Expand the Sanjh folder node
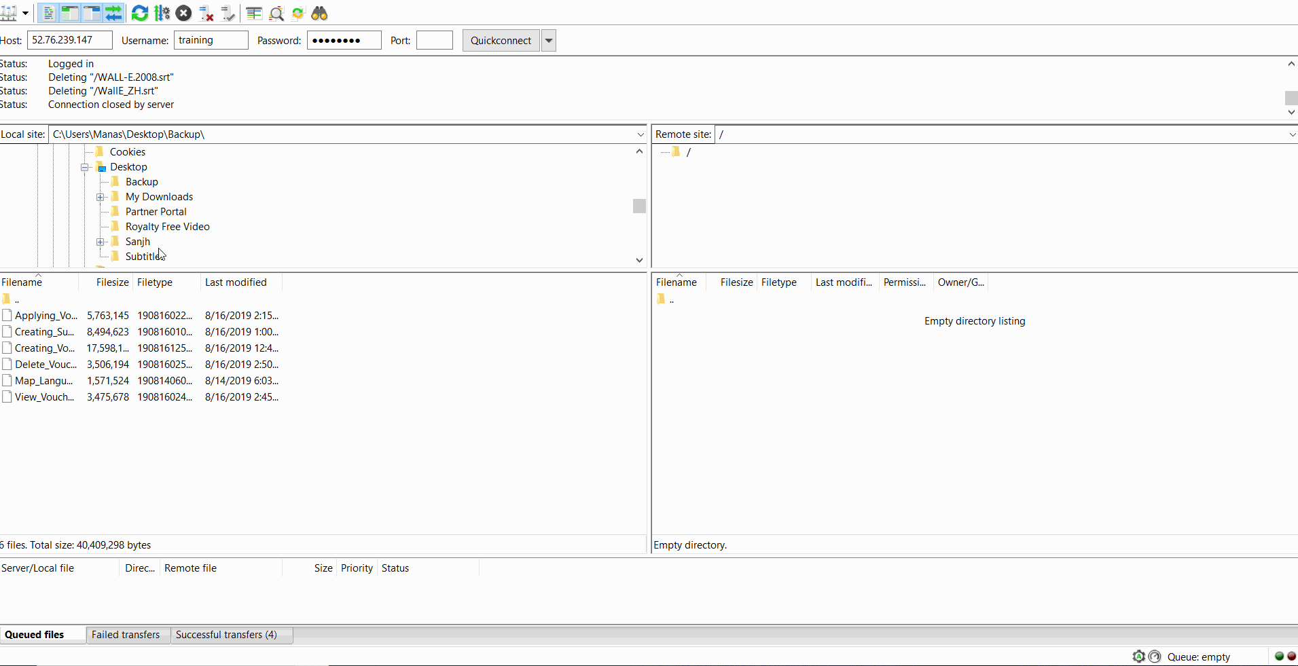 [x=101, y=242]
